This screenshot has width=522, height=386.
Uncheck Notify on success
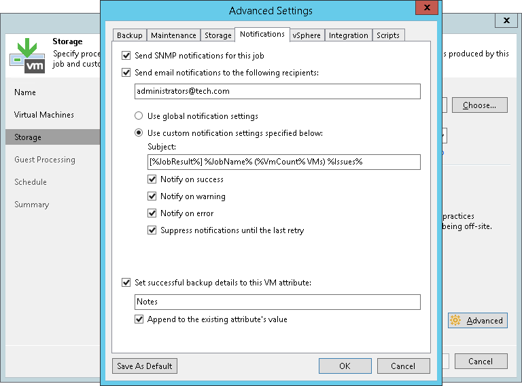click(x=152, y=179)
